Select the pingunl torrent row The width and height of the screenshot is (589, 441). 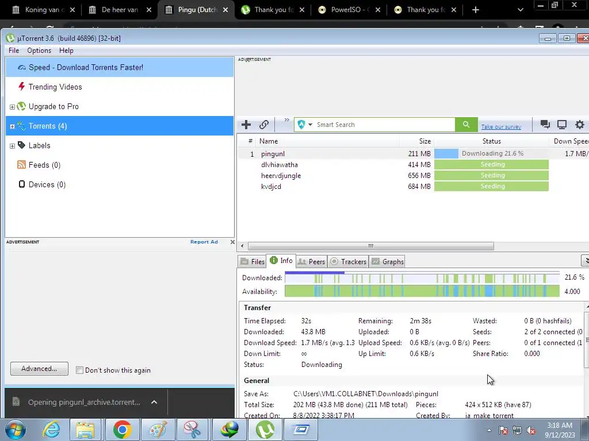coord(413,154)
